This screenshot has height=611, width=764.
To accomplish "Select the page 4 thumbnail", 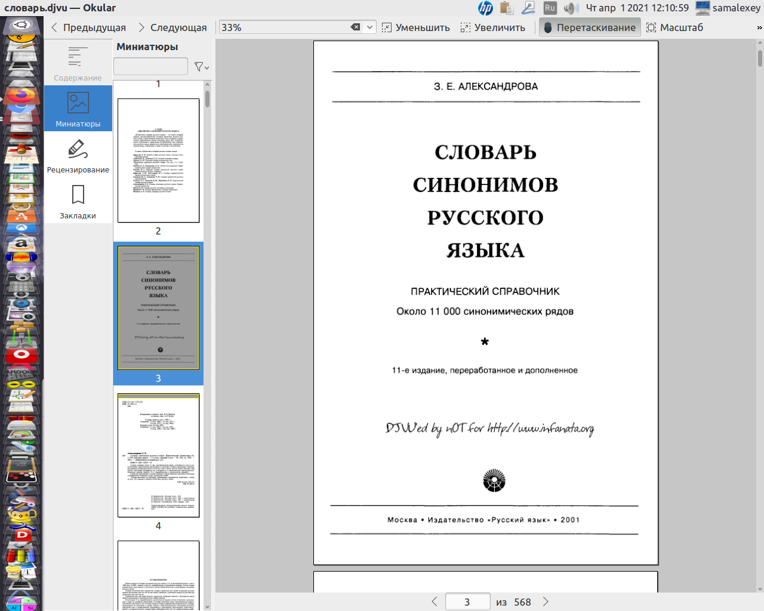I will click(158, 455).
